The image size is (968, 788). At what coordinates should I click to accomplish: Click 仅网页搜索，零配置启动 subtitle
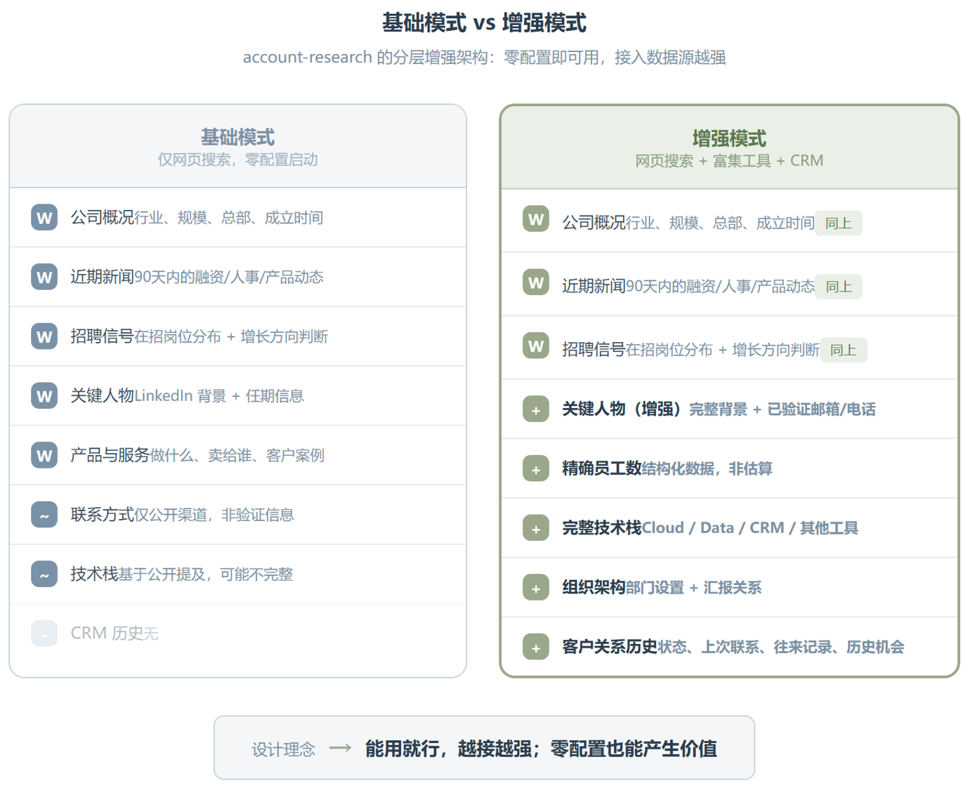(237, 160)
